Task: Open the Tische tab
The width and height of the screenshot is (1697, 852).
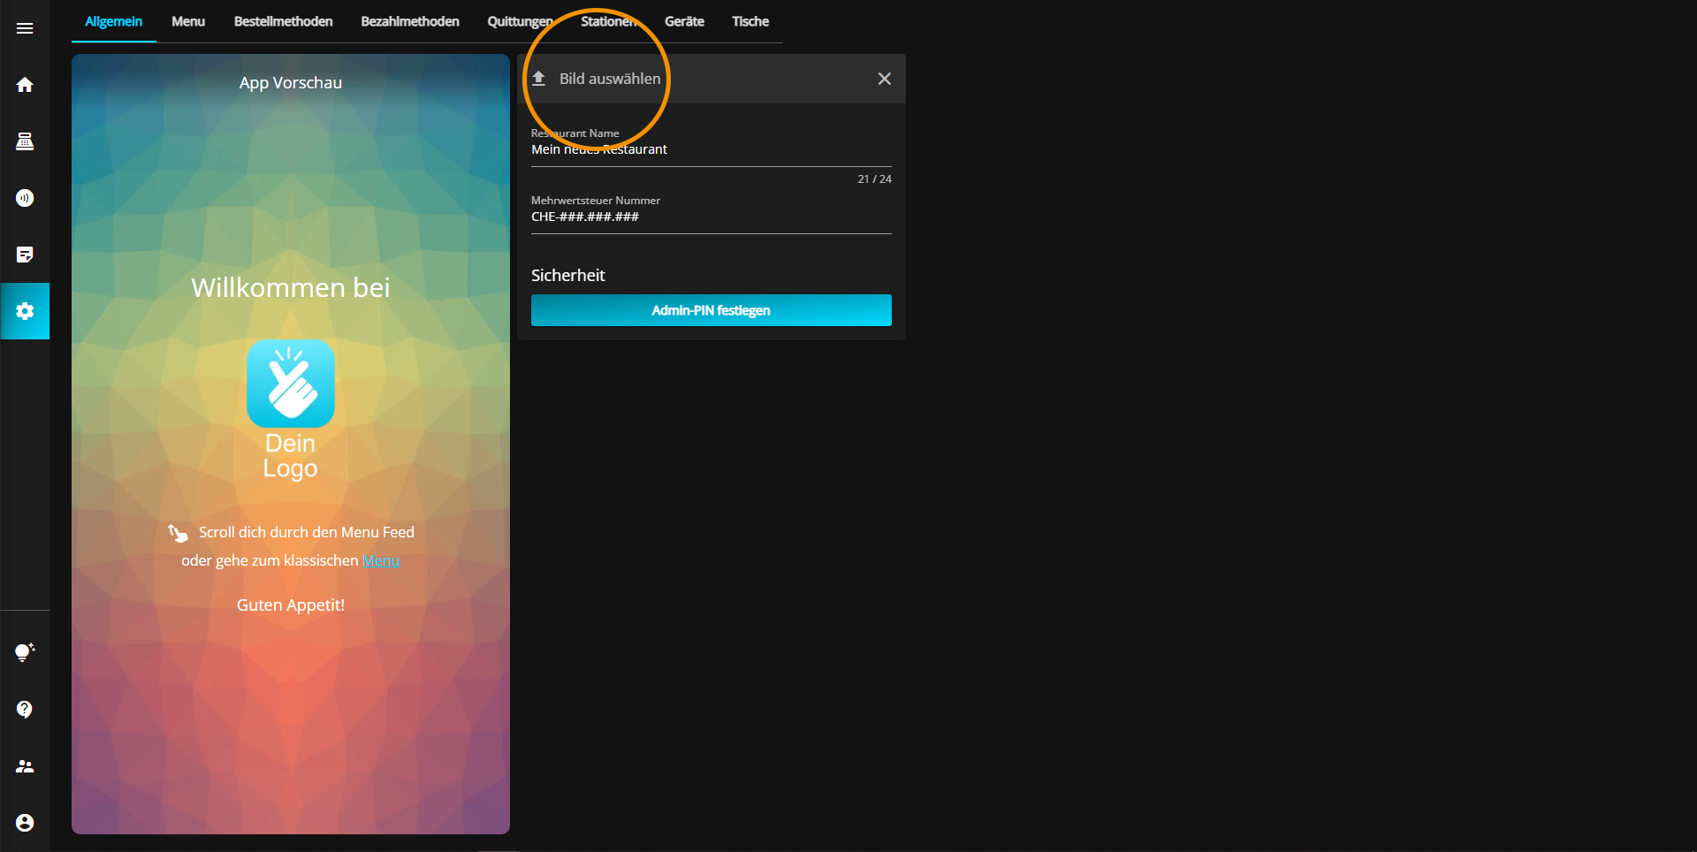Action: click(750, 21)
